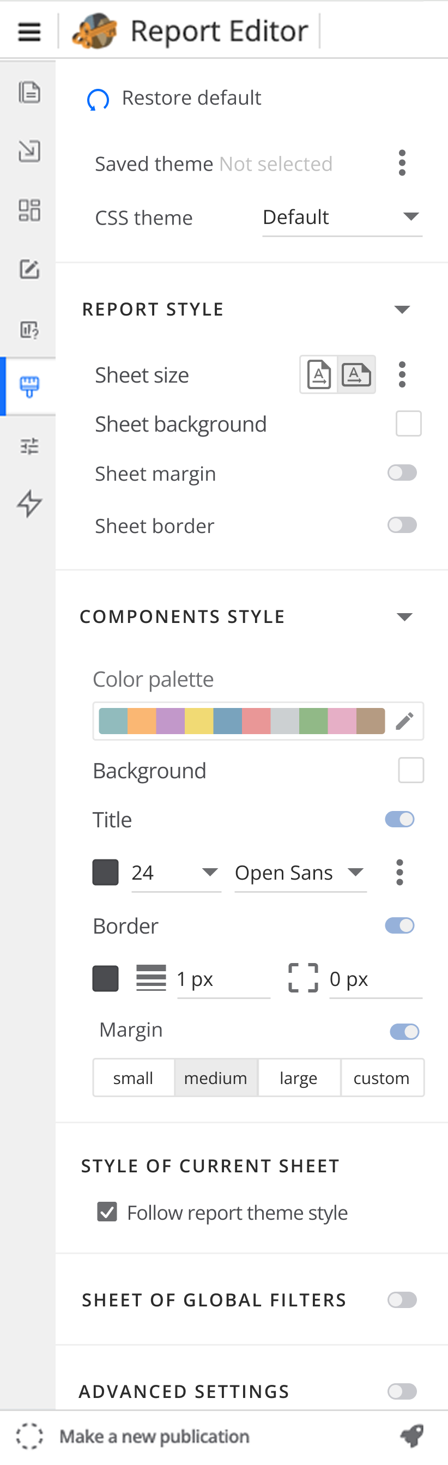Open Saved theme three-dot menu
The width and height of the screenshot is (448, 1465).
point(402,163)
